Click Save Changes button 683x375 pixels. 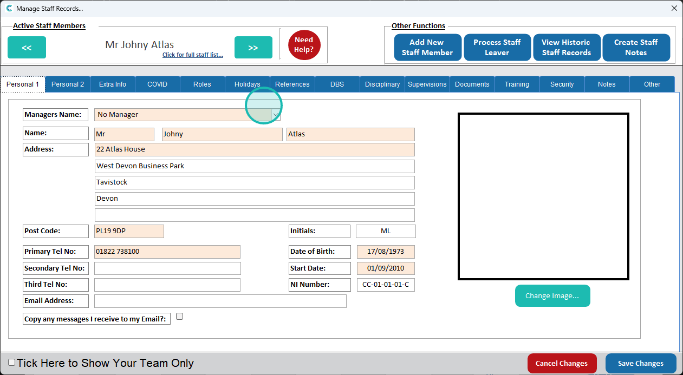(640, 364)
